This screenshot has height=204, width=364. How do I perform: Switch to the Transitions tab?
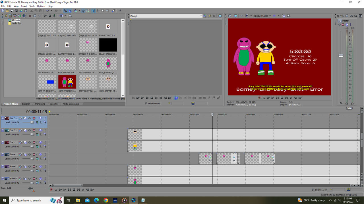[40, 104]
